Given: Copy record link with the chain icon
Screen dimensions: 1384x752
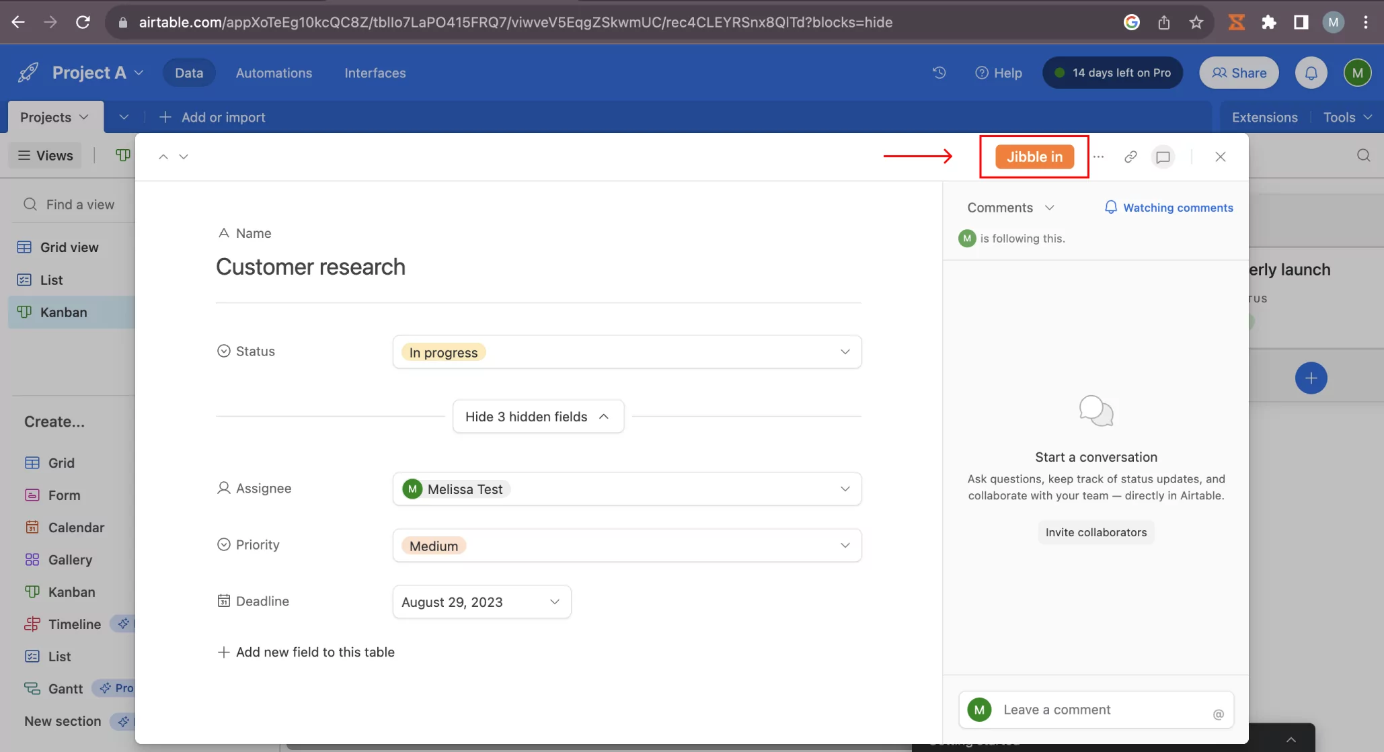Looking at the screenshot, I should click(1130, 157).
